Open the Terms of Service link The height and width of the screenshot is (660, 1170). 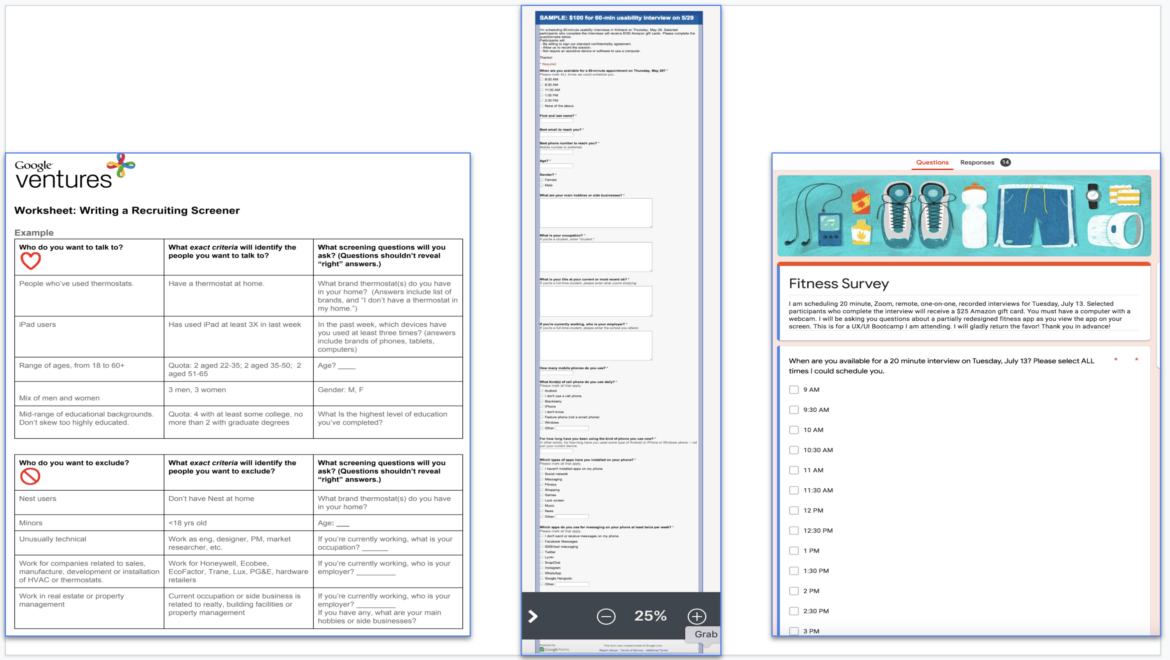click(x=632, y=650)
